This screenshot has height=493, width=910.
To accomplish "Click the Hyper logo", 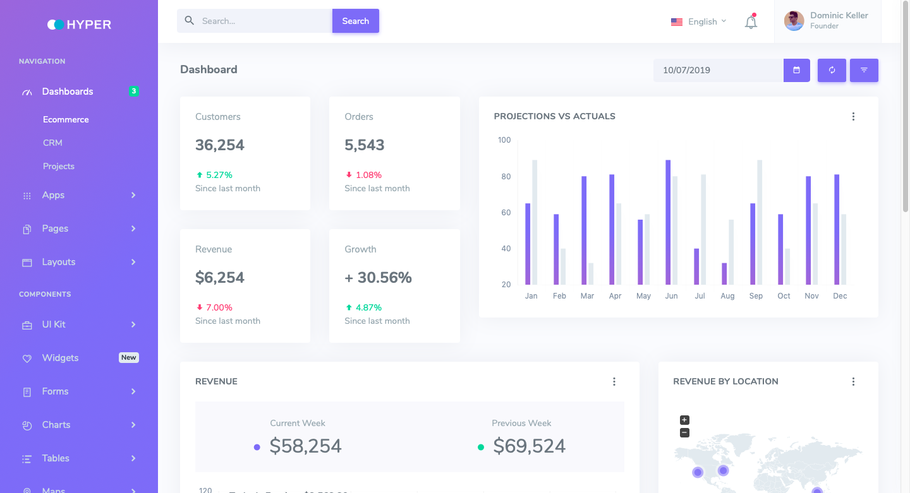I will pyautogui.click(x=79, y=25).
